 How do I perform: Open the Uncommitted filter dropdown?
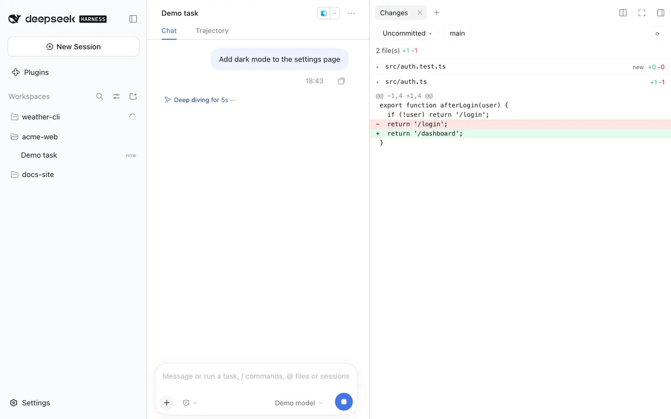(407, 34)
